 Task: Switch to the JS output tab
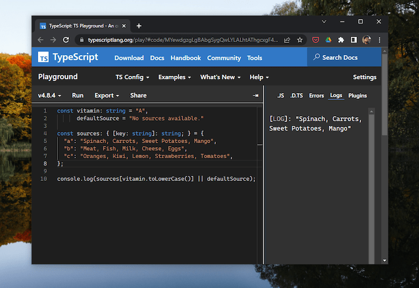pos(281,95)
